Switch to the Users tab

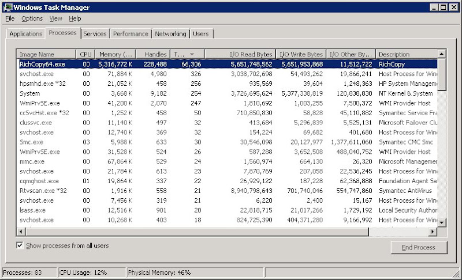tap(200, 34)
